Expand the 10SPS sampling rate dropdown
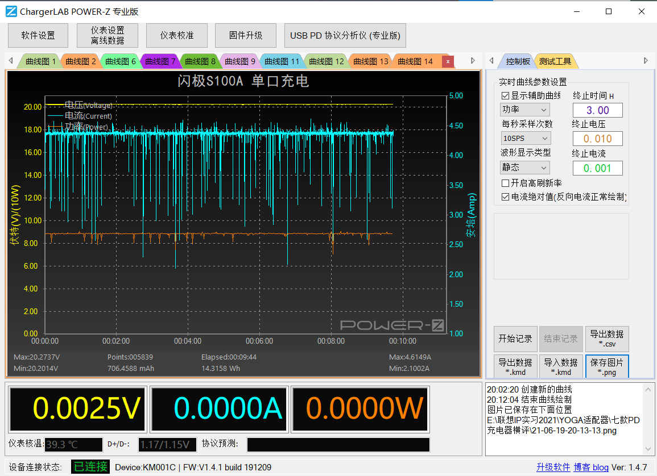The width and height of the screenshot is (657, 476). pos(526,138)
